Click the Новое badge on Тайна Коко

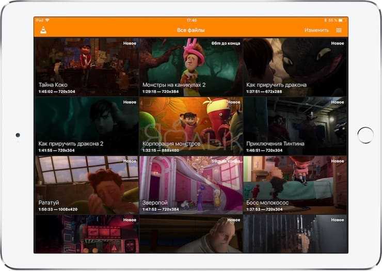click(x=130, y=43)
